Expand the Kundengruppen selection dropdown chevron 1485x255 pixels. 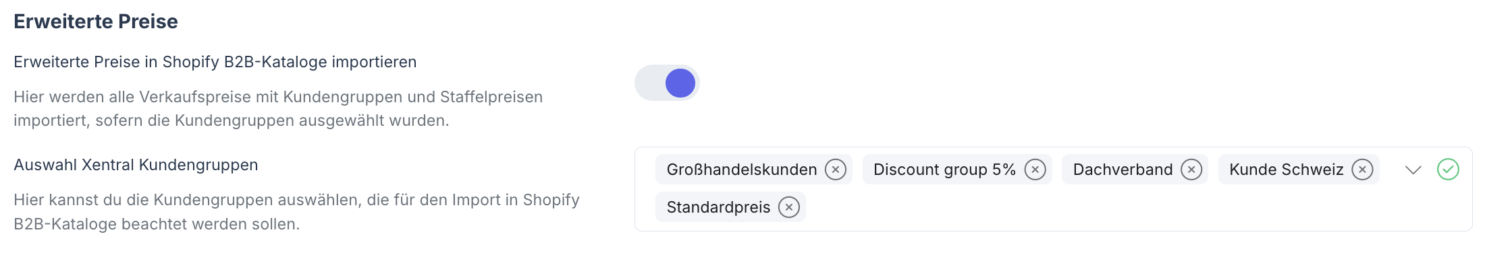(1413, 170)
